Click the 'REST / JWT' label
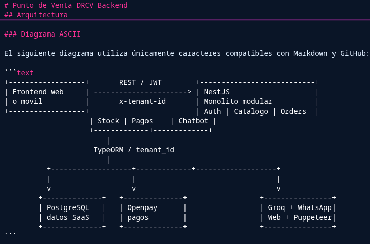The image size is (370, 244). (x=140, y=83)
